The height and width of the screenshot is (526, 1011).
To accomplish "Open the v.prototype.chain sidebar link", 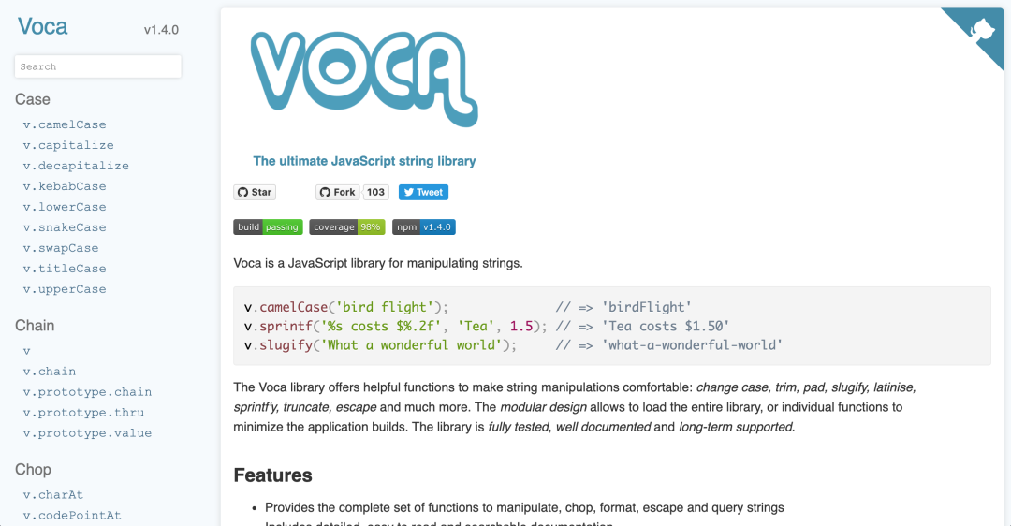I will point(87,392).
